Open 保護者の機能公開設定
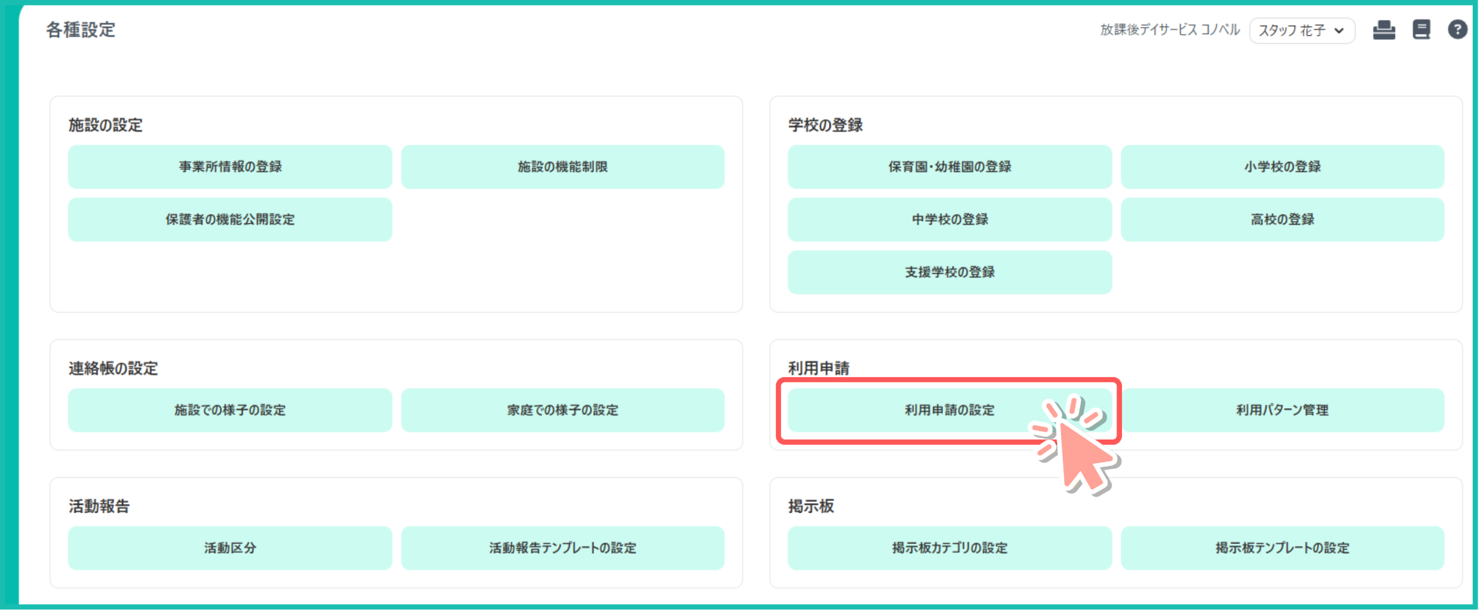 click(x=230, y=219)
